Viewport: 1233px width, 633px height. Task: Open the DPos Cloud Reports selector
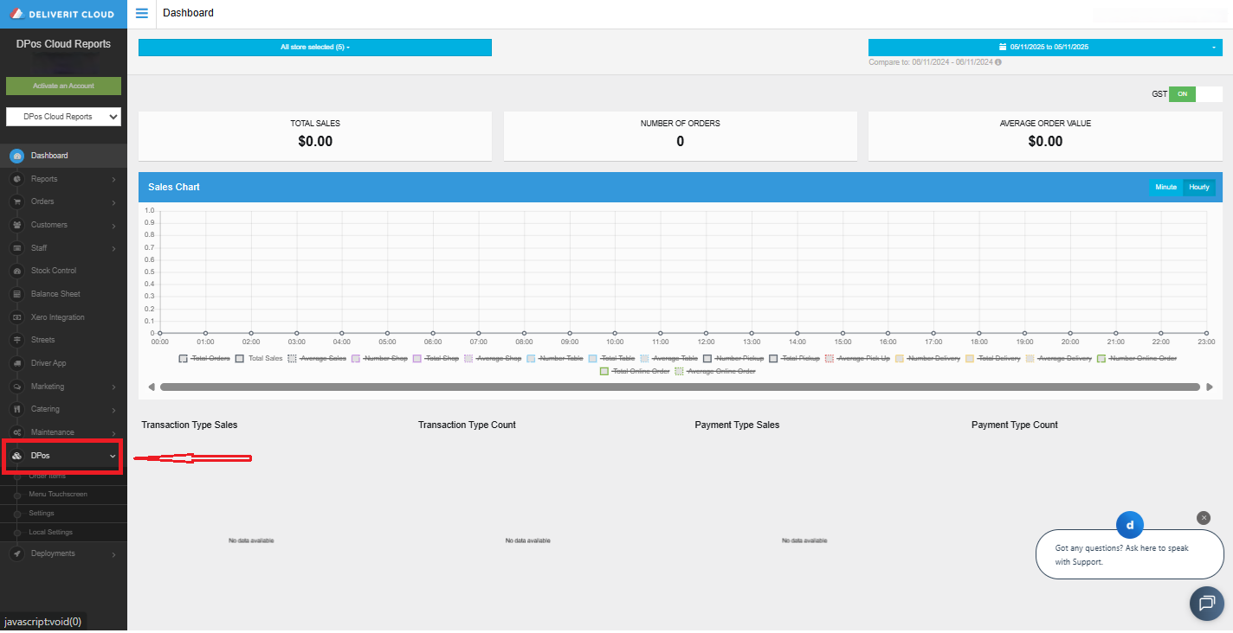point(63,116)
